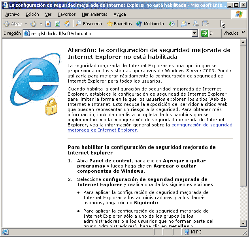This screenshot has height=237, width=249.
Task: Open the Ver menu
Action: click(x=48, y=14)
